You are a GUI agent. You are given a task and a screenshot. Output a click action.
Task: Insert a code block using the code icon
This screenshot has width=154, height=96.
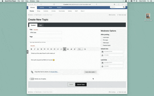pos(51,49)
